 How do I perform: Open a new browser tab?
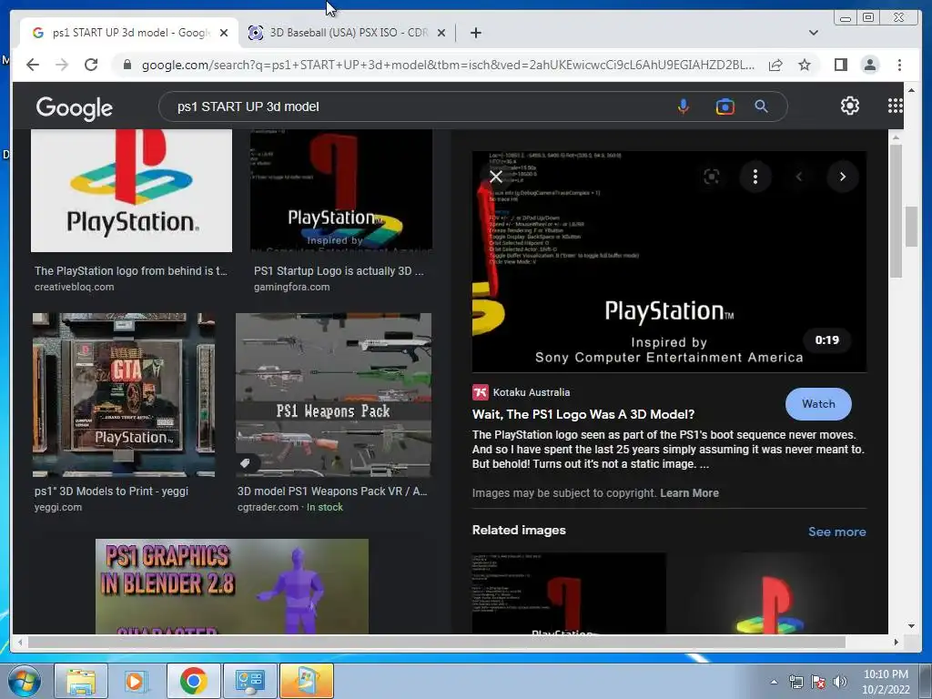pyautogui.click(x=475, y=33)
